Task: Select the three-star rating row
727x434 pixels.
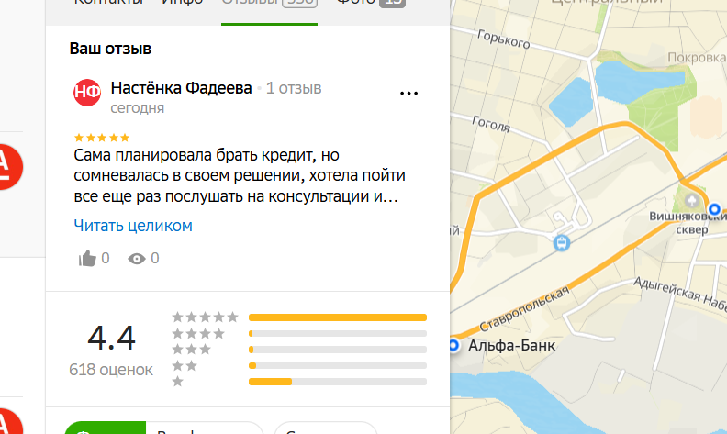Action: click(x=299, y=350)
